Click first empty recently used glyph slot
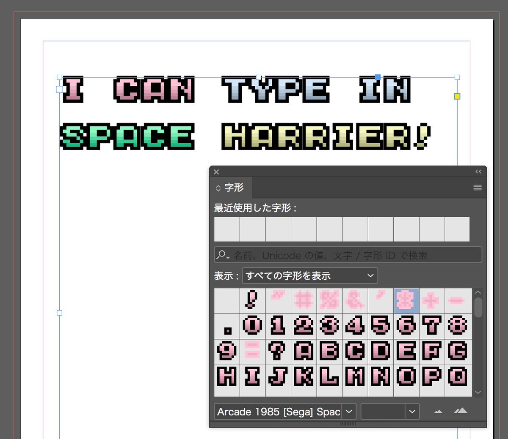The image size is (508, 439). pyautogui.click(x=227, y=229)
